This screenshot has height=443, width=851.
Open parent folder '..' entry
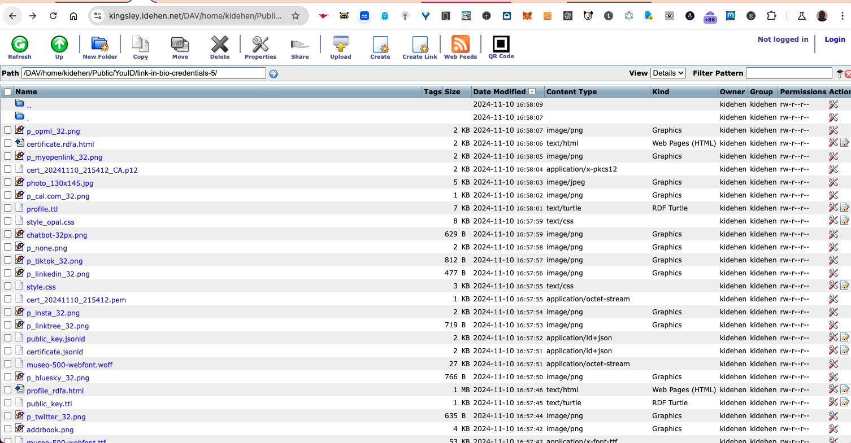pyautogui.click(x=29, y=106)
